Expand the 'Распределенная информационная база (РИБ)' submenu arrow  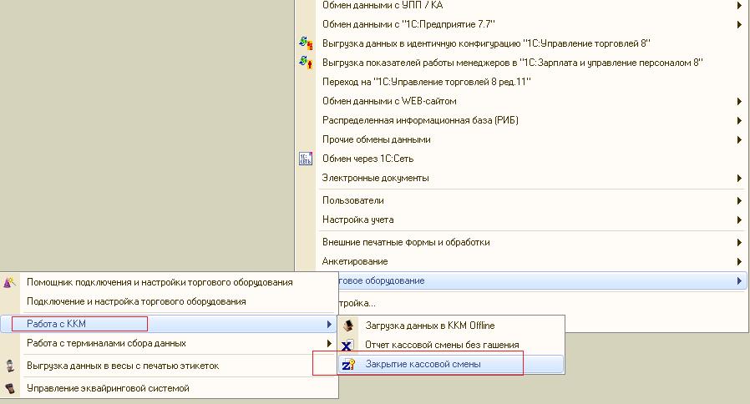[739, 120]
